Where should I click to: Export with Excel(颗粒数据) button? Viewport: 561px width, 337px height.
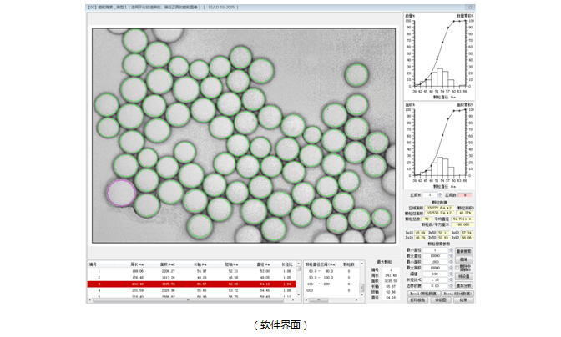[x=422, y=294]
